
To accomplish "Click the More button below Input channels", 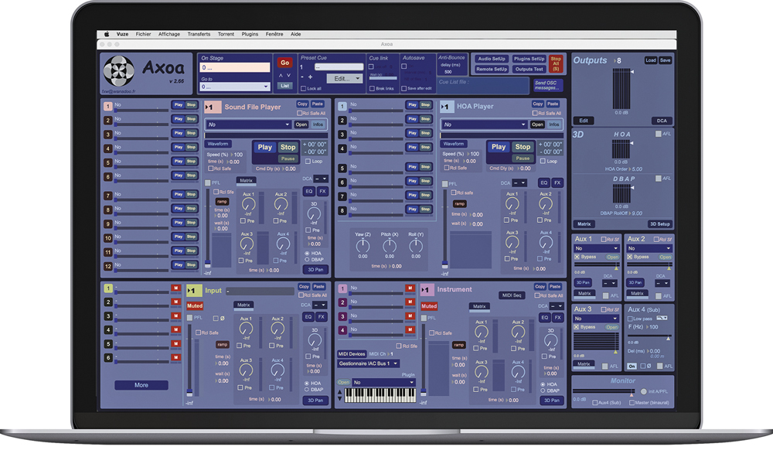I will [x=141, y=385].
